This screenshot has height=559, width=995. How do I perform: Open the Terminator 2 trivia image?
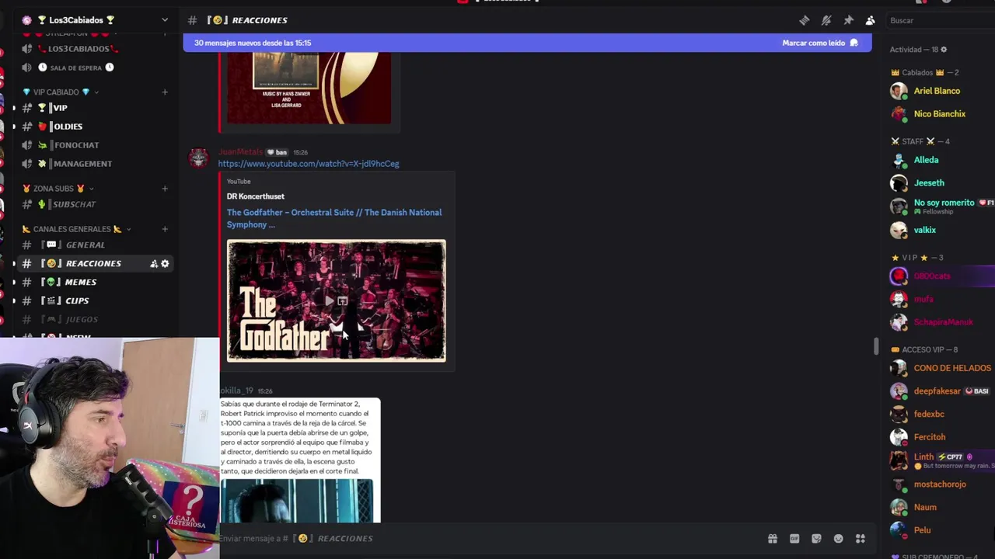300,460
